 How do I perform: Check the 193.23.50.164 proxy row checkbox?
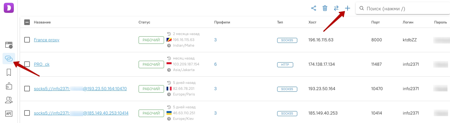coord(27,89)
